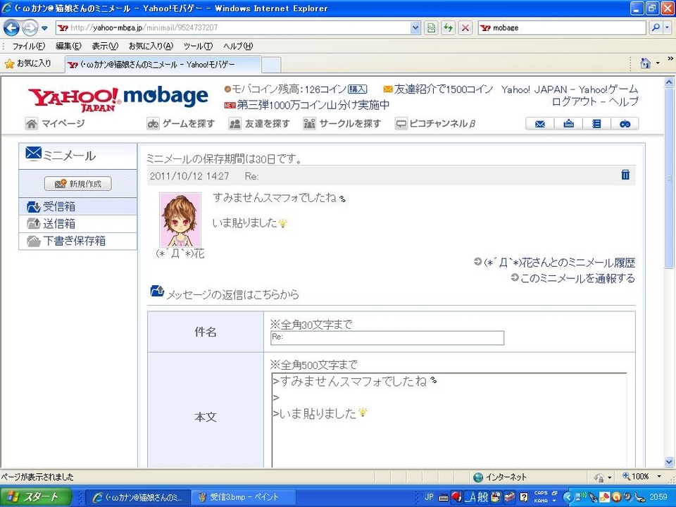
Task: Open the ツール(T) menu
Action: [198, 46]
